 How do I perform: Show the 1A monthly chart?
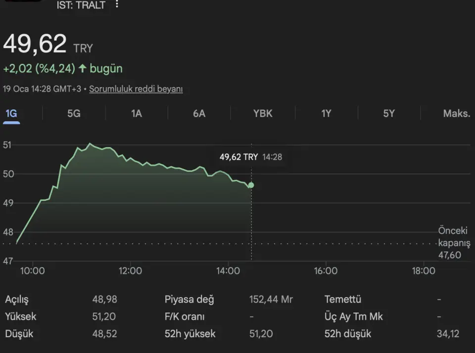point(137,113)
